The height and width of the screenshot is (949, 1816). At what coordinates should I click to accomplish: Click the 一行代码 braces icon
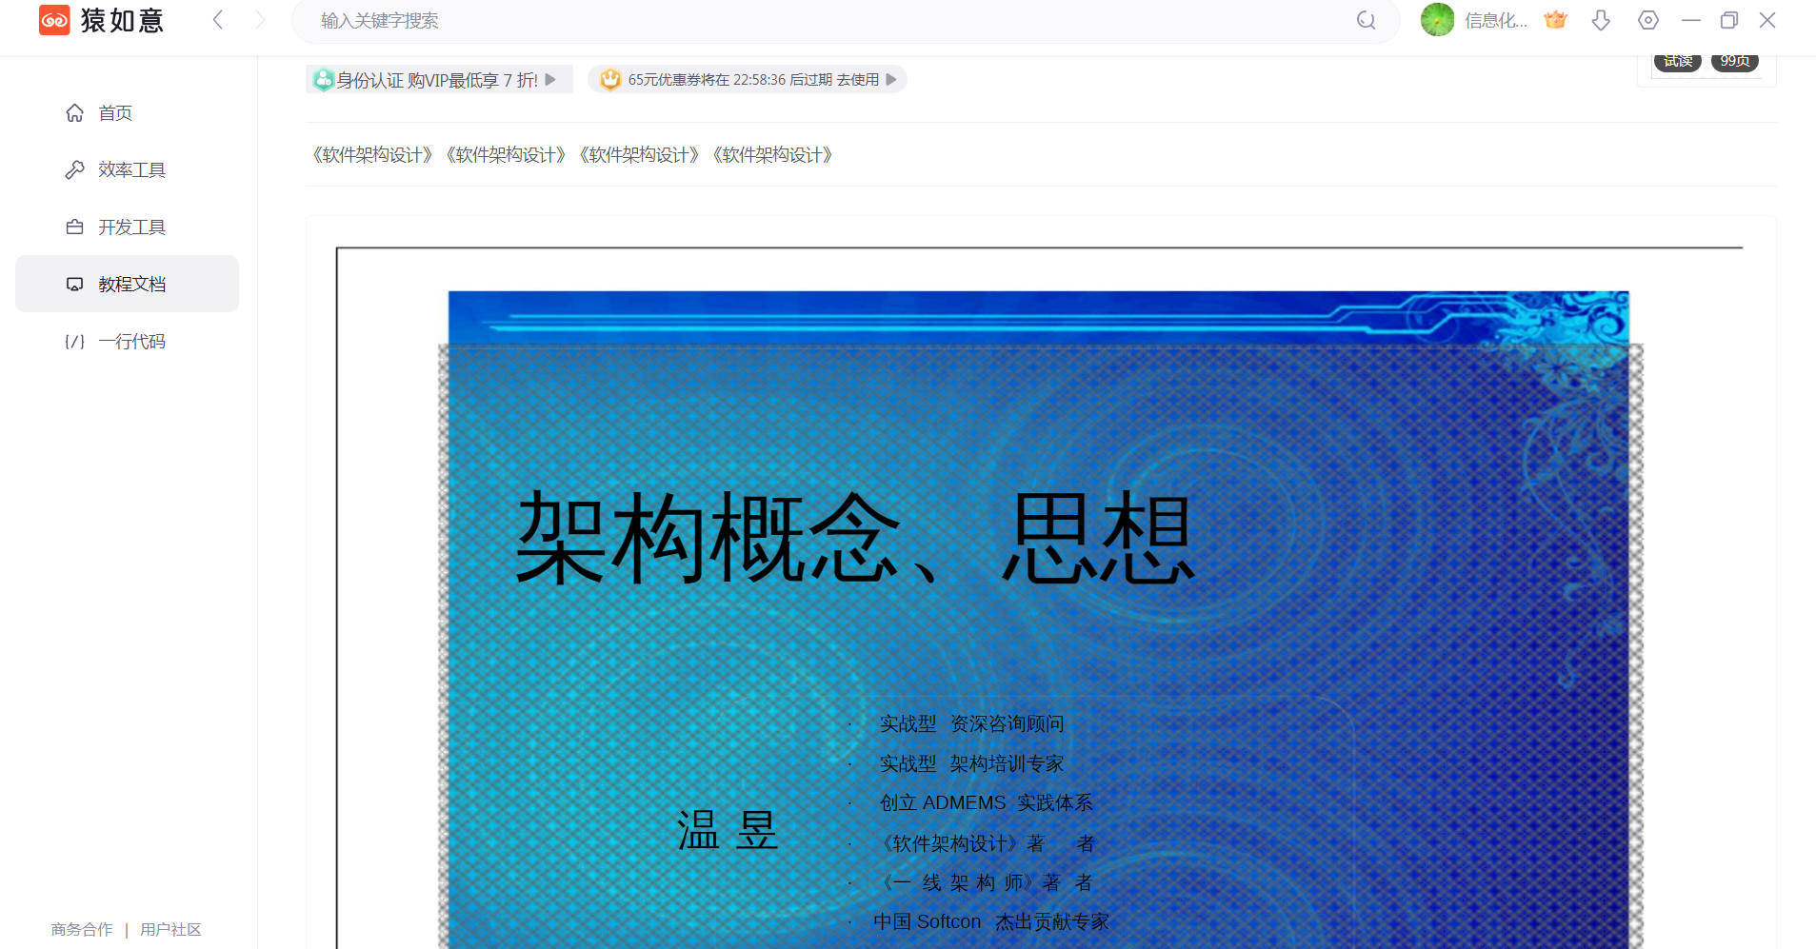[x=74, y=341]
